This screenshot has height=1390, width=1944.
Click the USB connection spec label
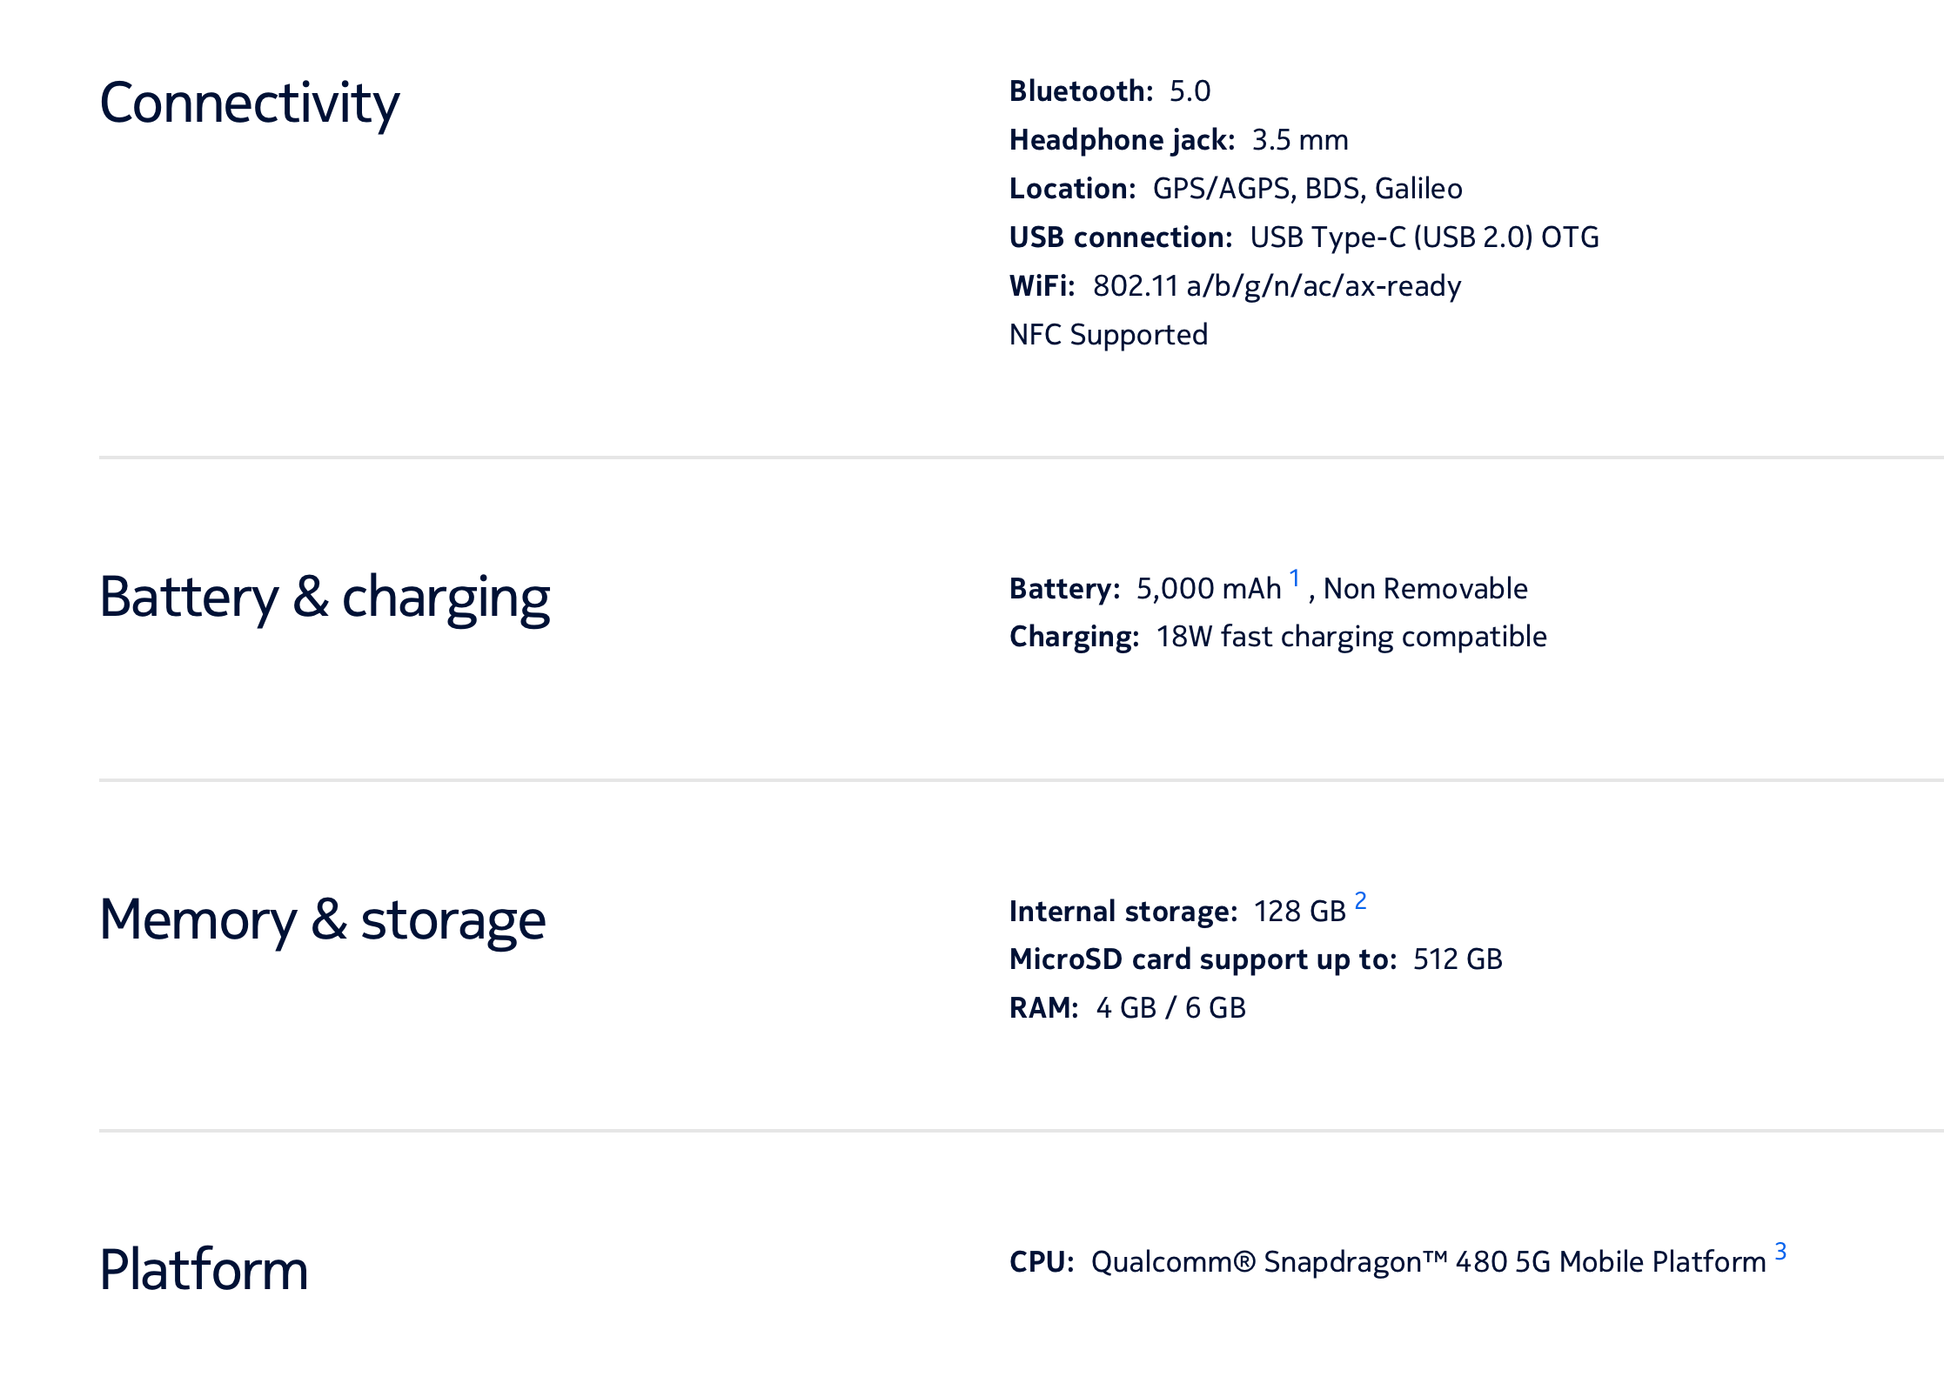click(x=1121, y=237)
